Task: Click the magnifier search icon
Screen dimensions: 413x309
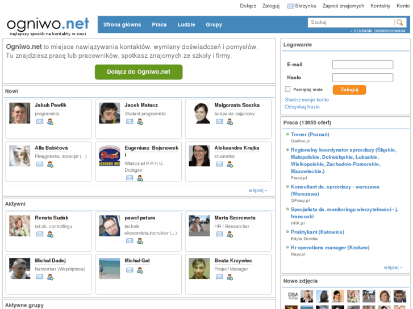Action: [400, 22]
